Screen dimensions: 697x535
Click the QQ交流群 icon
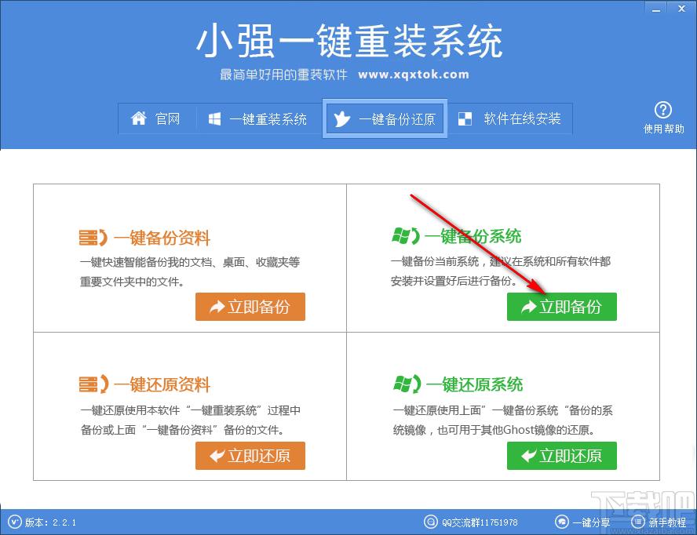click(x=430, y=522)
